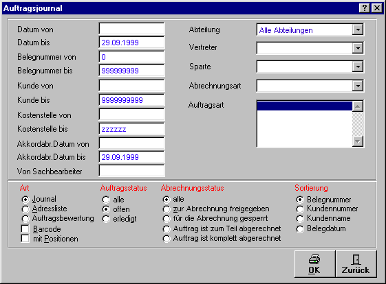Enable the Barcode checkbox
386x284 pixels.
pos(25,228)
